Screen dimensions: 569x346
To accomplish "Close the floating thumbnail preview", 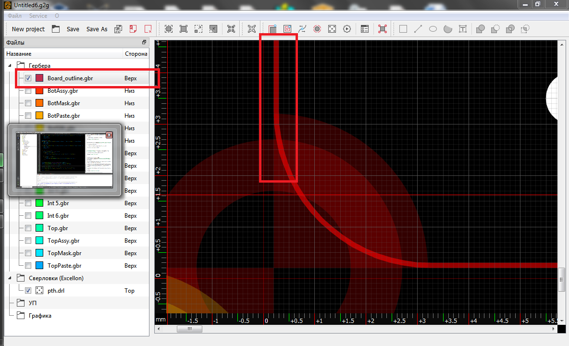I will click(109, 135).
